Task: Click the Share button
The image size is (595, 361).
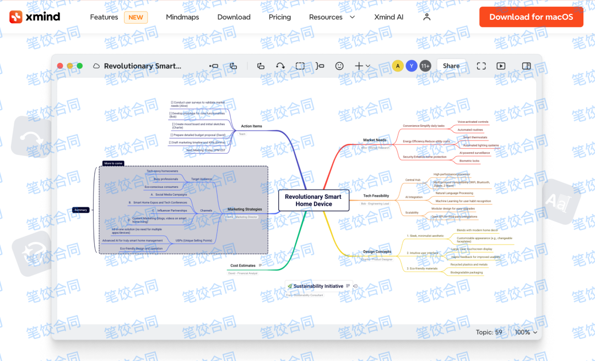Action: pos(451,66)
